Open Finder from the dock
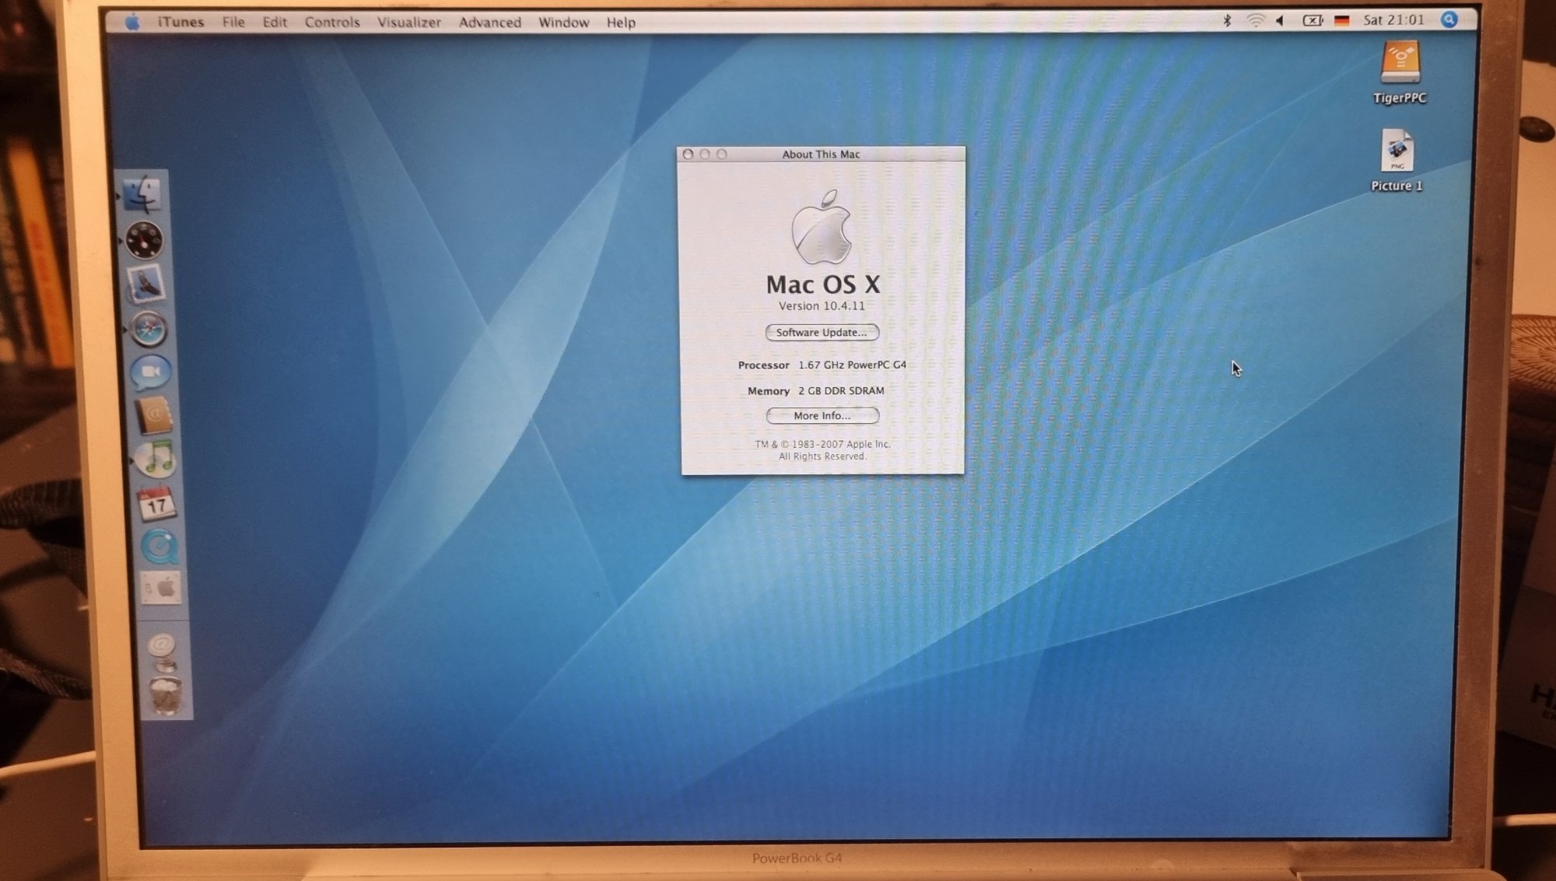1556x881 pixels. 142,194
